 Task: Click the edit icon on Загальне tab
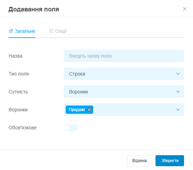click(x=11, y=31)
